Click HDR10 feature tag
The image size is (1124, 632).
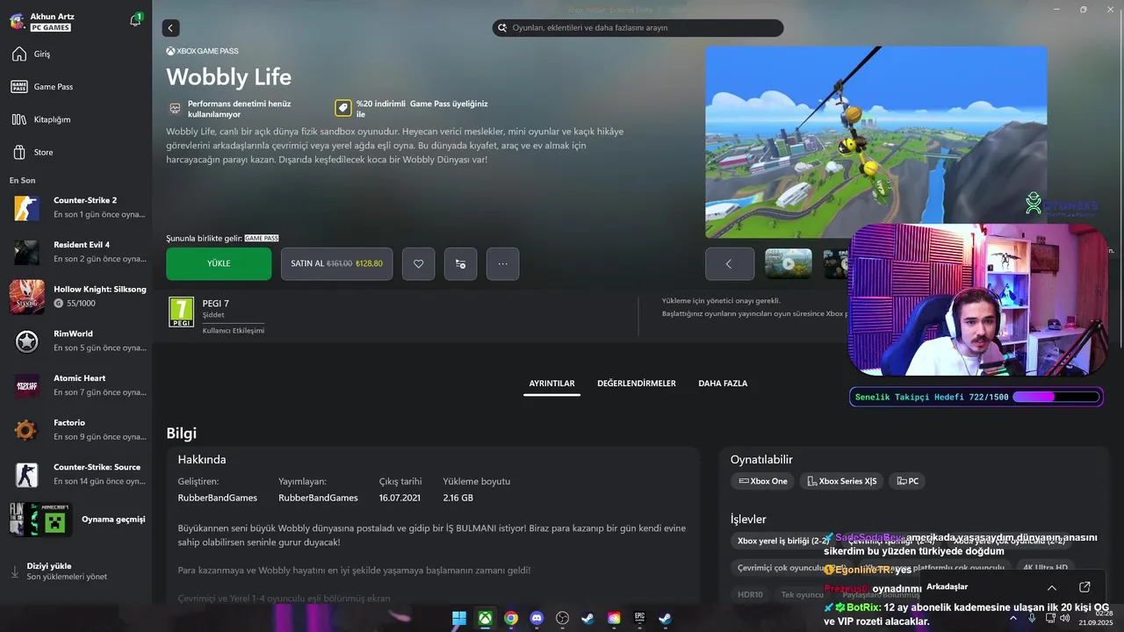[750, 594]
